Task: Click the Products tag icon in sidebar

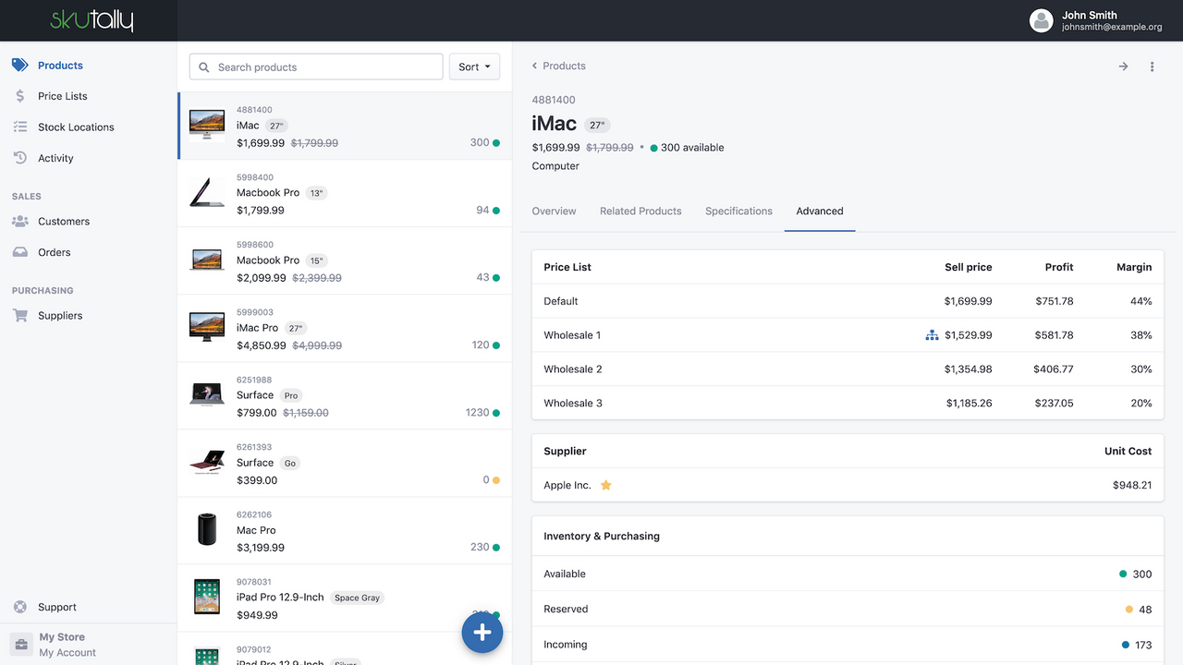Action: point(20,66)
